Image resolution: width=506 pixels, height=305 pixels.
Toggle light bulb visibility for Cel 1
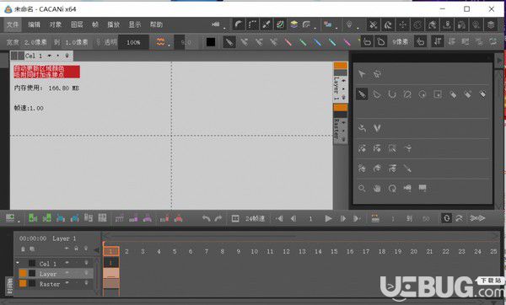point(86,263)
